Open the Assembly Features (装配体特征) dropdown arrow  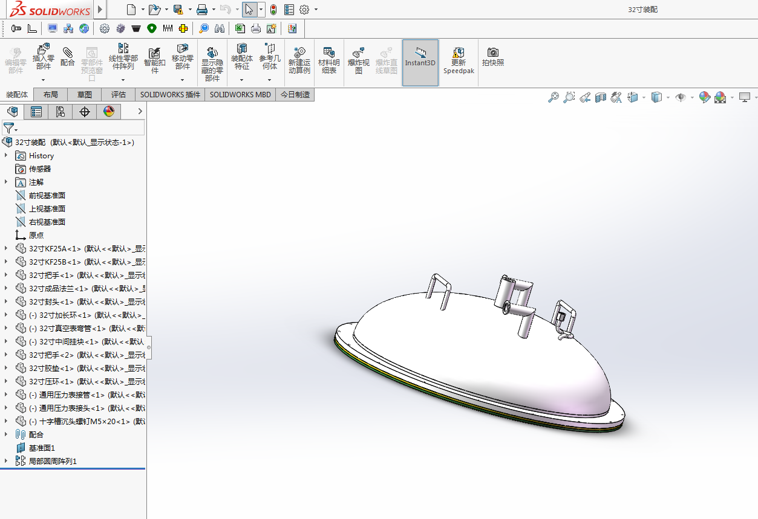241,80
